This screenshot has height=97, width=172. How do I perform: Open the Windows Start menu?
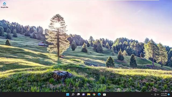(68, 95)
